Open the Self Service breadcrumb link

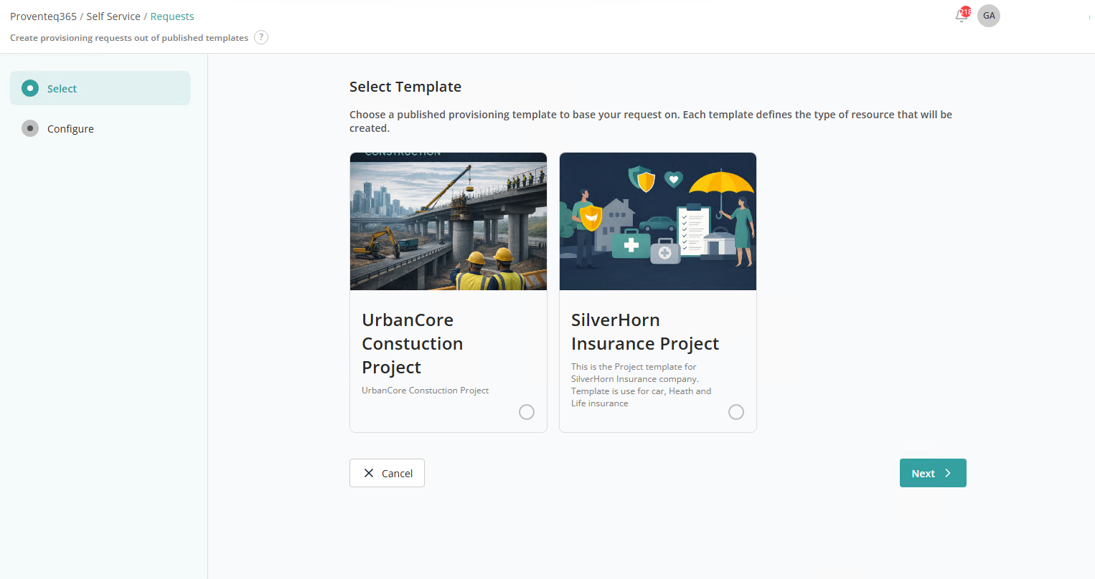point(113,16)
